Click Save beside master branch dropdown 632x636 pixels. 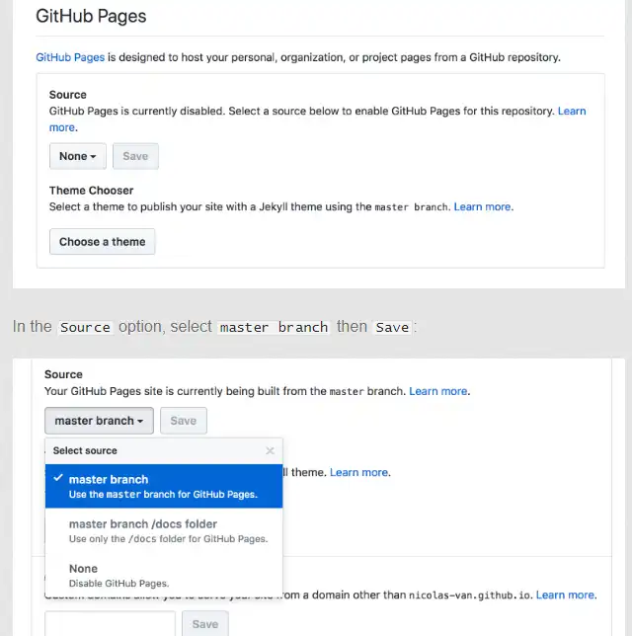tap(184, 421)
